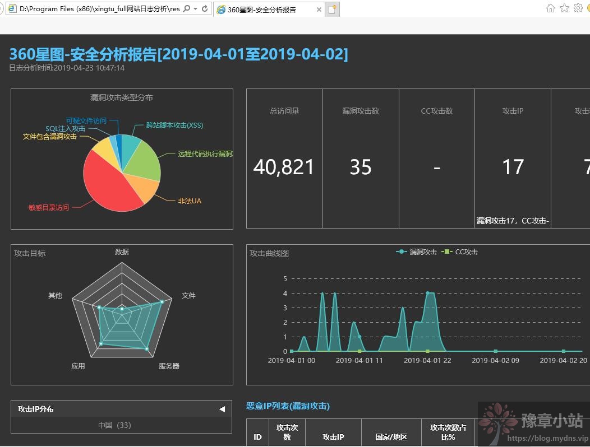Click the search magnifier in address bar
This screenshot has width=590, height=447.
click(186, 8)
